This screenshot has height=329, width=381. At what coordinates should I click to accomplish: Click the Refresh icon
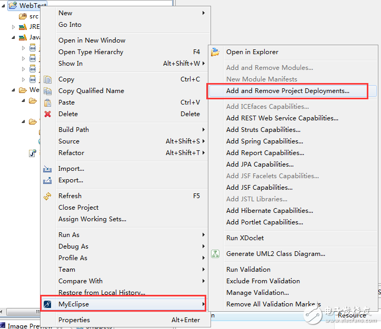pos(48,196)
